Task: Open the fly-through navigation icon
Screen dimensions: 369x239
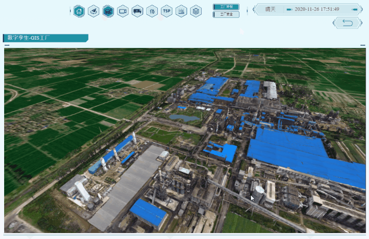Action: tap(94, 11)
